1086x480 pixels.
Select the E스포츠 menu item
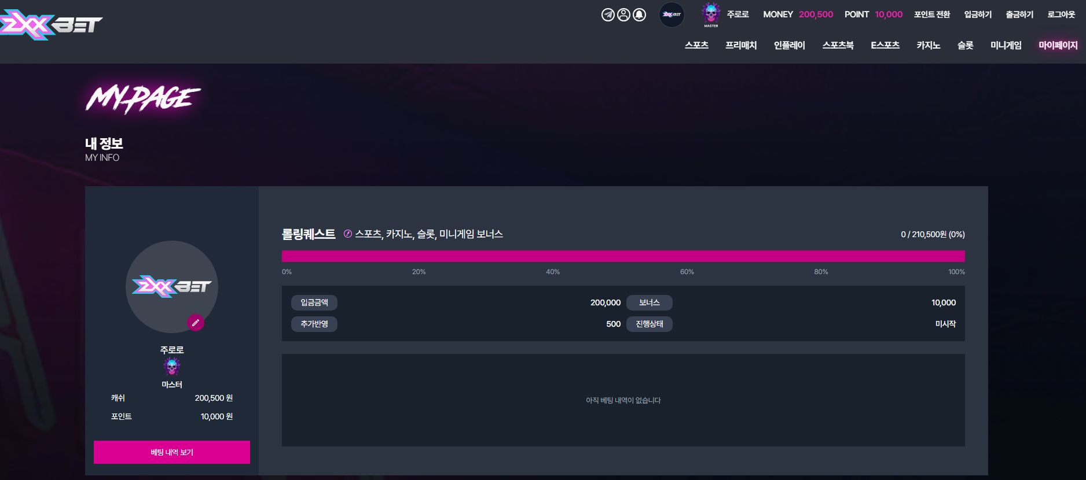[x=885, y=45]
